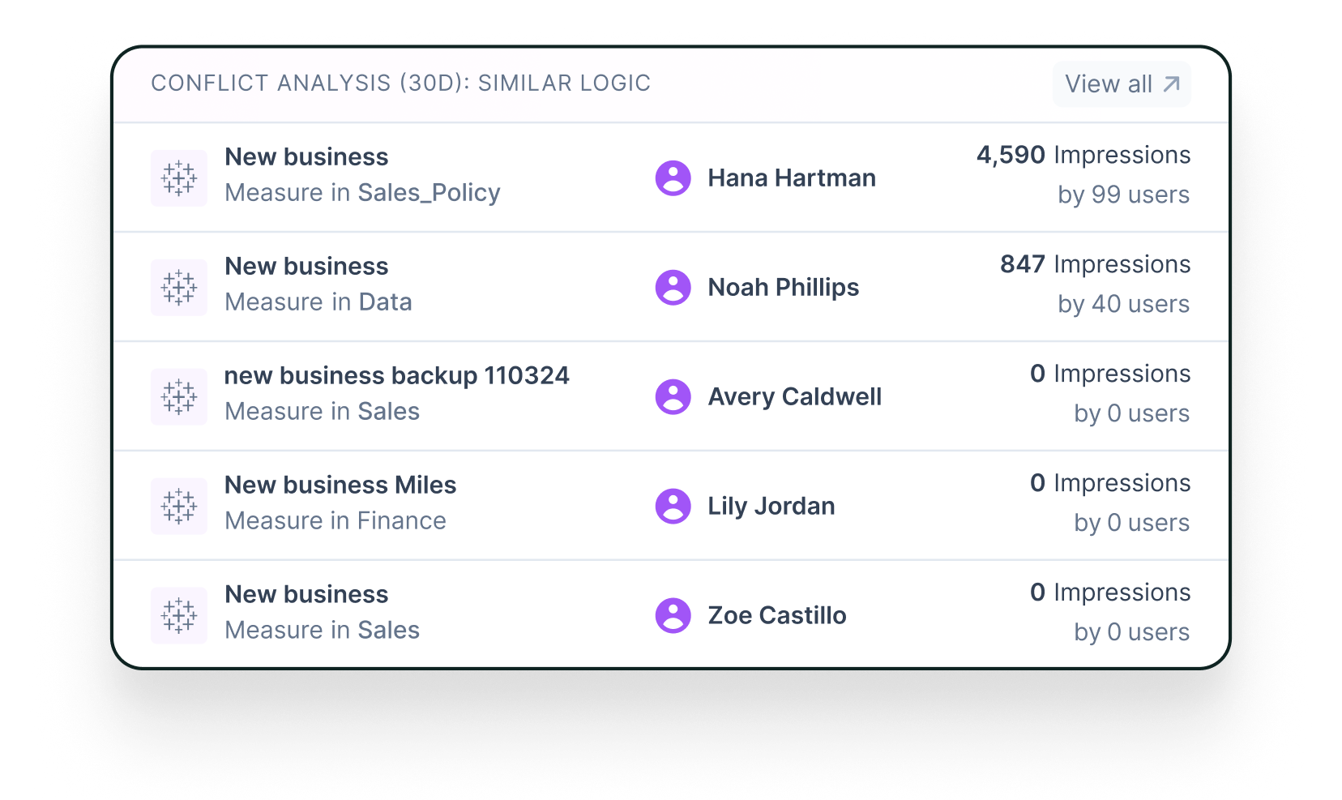Open Hana Hartman's owner name
Image resolution: width=1342 pixels, height=800 pixels.
click(x=792, y=178)
